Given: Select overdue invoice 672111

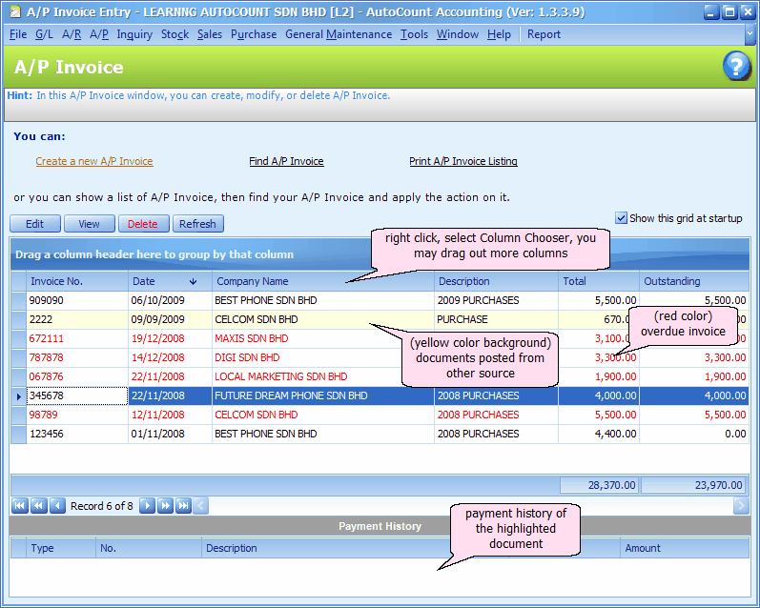Looking at the screenshot, I should tap(77, 338).
